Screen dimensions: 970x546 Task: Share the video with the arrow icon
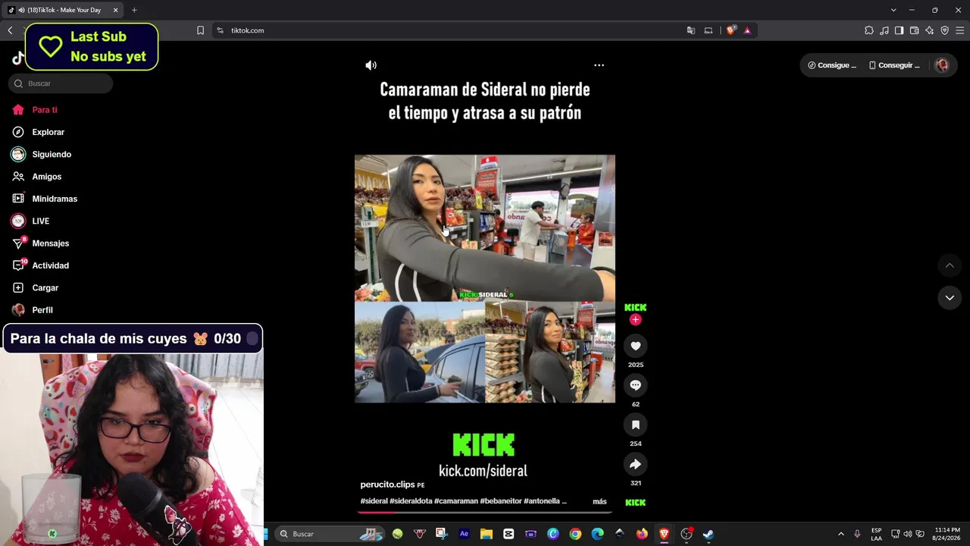[635, 464]
